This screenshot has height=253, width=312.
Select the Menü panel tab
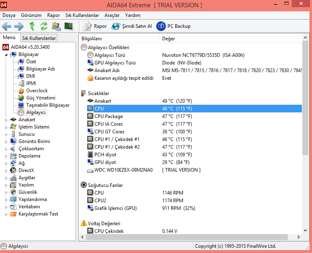[x=9, y=37]
